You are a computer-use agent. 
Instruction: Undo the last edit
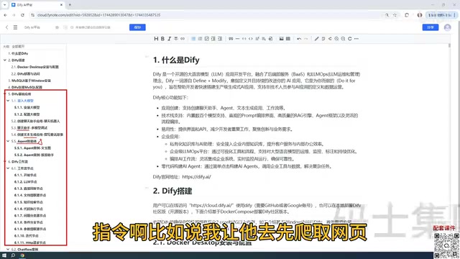299,39
